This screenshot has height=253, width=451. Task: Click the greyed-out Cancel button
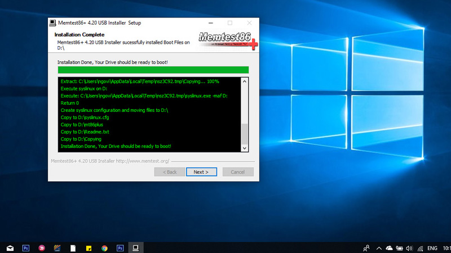click(x=238, y=172)
